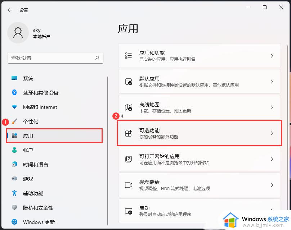Open the 离线地图 title

click(x=149, y=105)
